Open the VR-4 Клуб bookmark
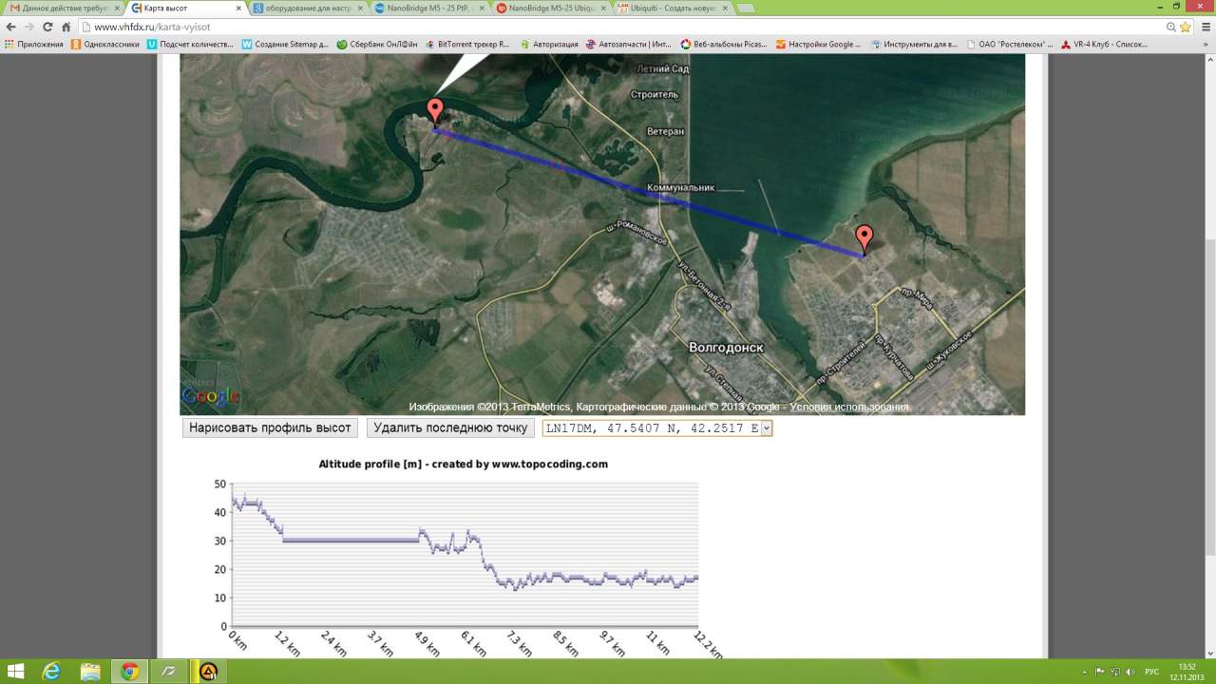The image size is (1216, 684). (1104, 44)
